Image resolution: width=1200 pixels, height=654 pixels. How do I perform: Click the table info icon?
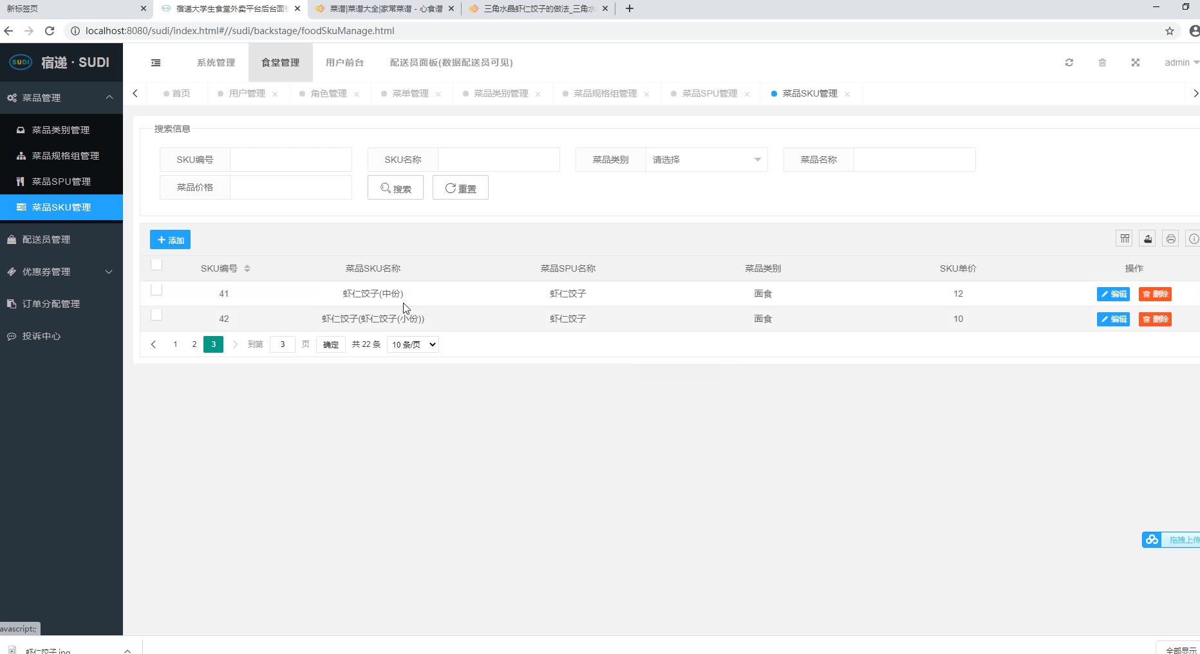tap(1194, 239)
